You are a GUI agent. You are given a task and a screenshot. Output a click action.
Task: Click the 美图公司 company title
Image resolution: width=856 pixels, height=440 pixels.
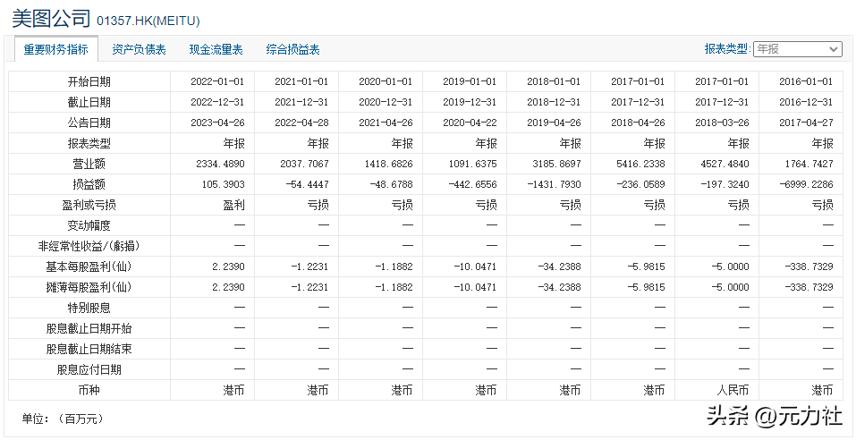tap(51, 18)
